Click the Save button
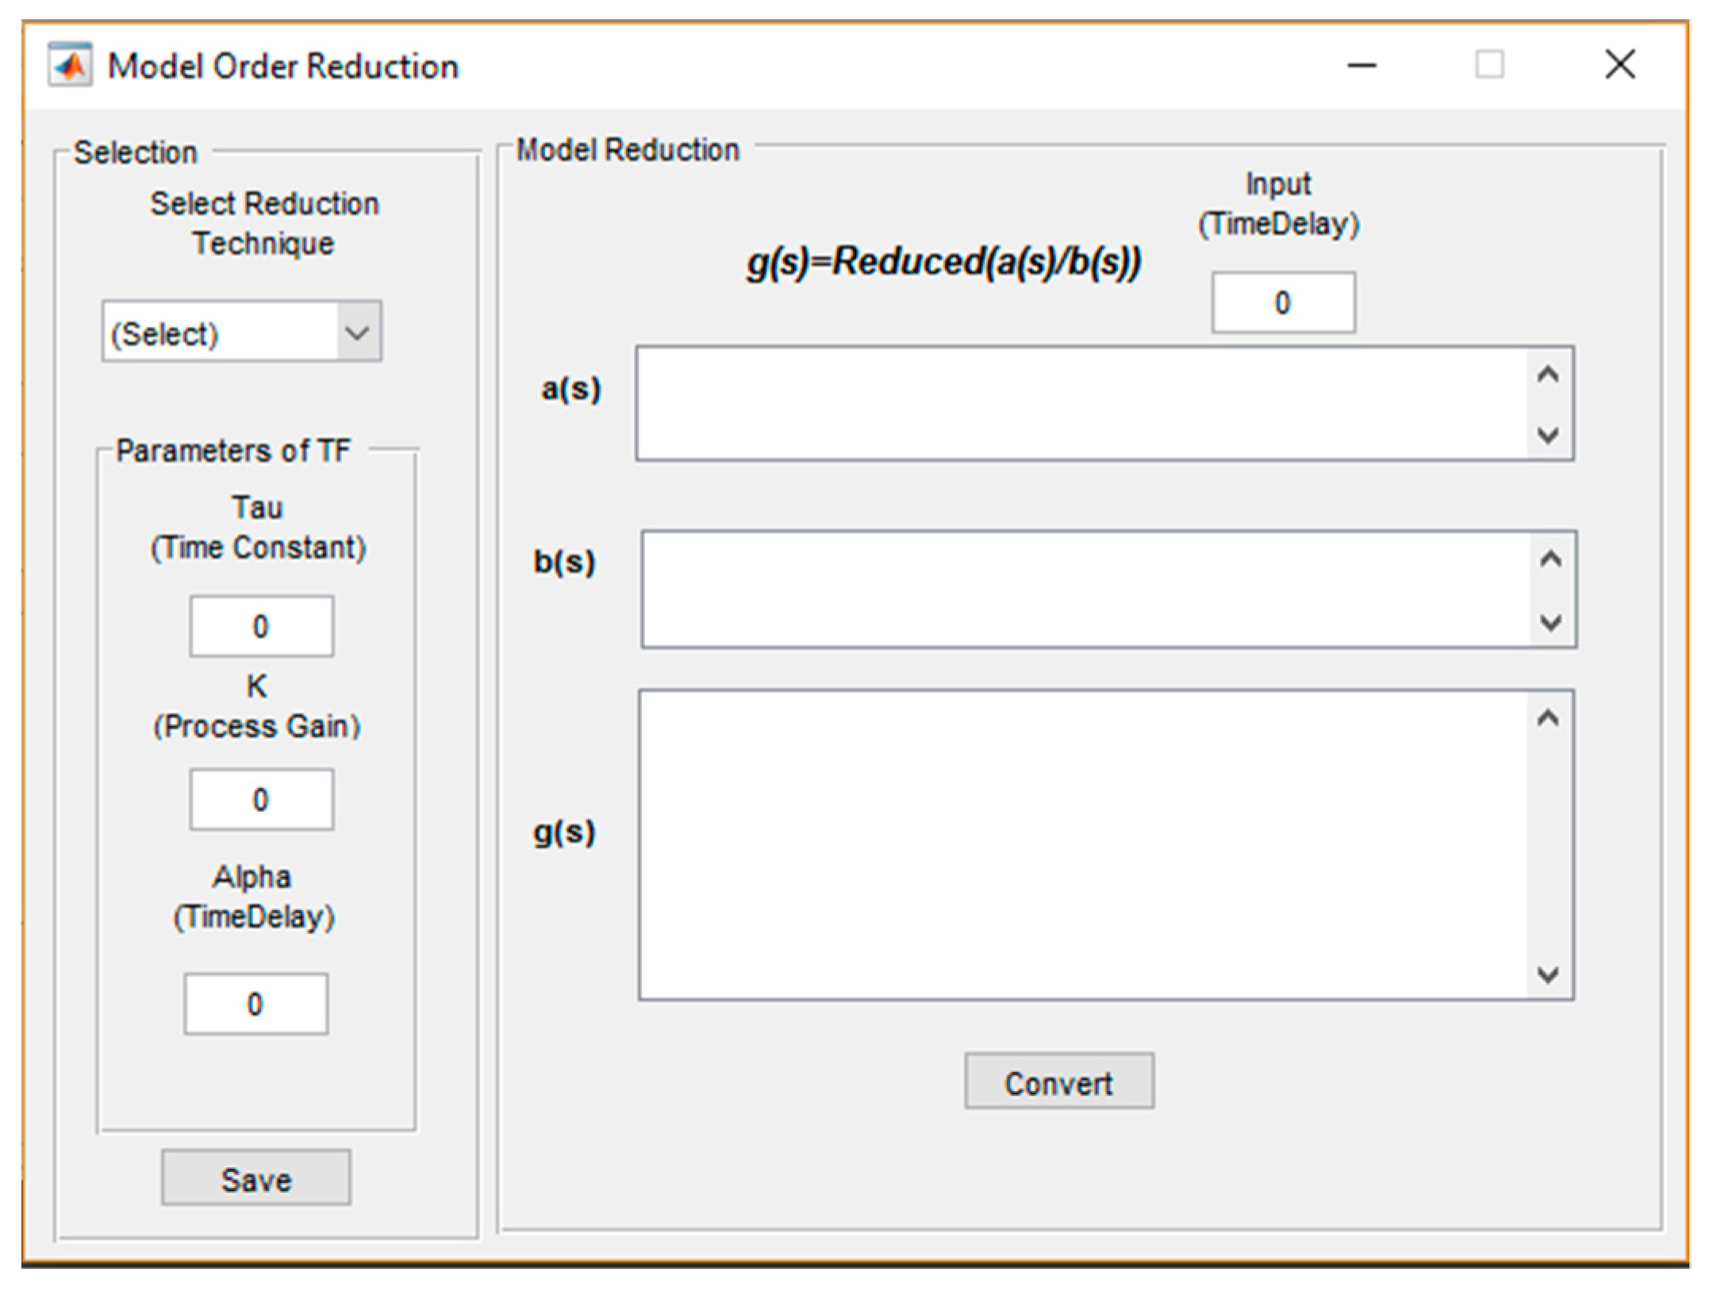The height and width of the screenshot is (1291, 1717). click(x=255, y=1178)
